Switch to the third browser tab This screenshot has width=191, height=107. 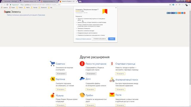(49, 1)
